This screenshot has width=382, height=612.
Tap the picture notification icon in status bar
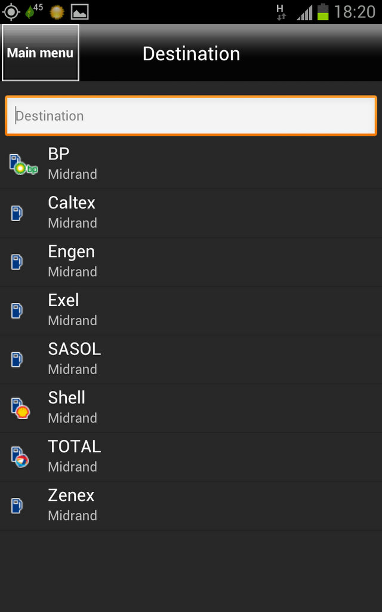click(79, 11)
